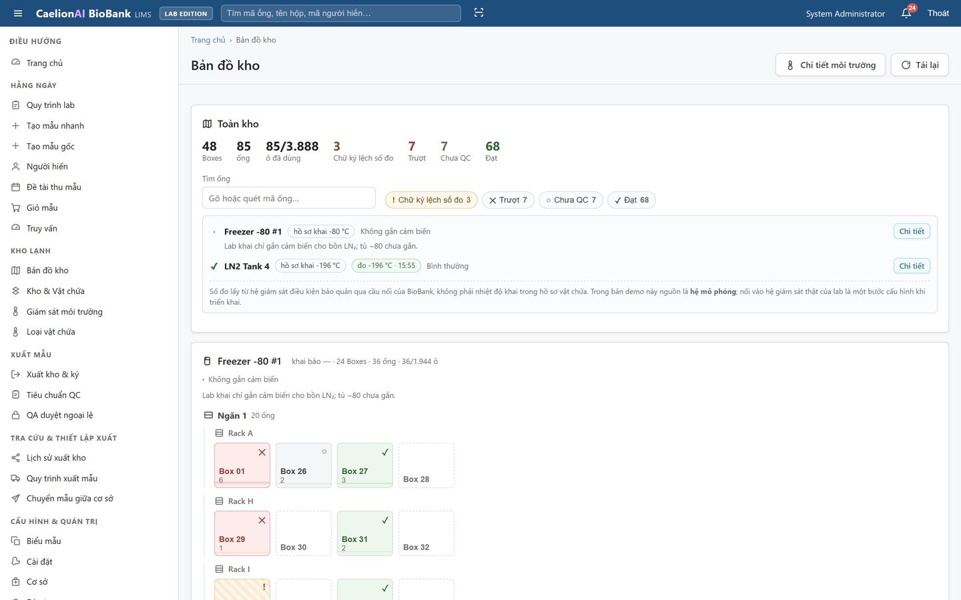Select Box 27 tile

pos(365,465)
